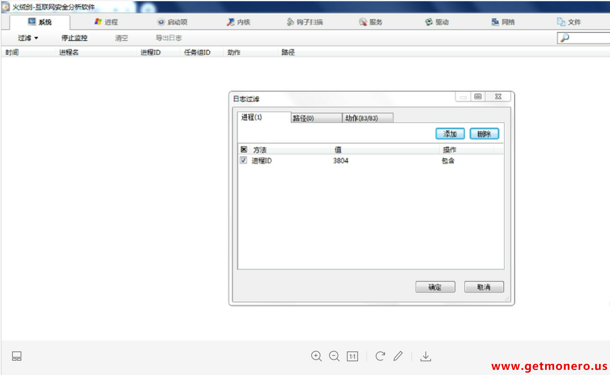Click the zoom in magnifier icon
The height and width of the screenshot is (375, 610).
pyautogui.click(x=316, y=356)
